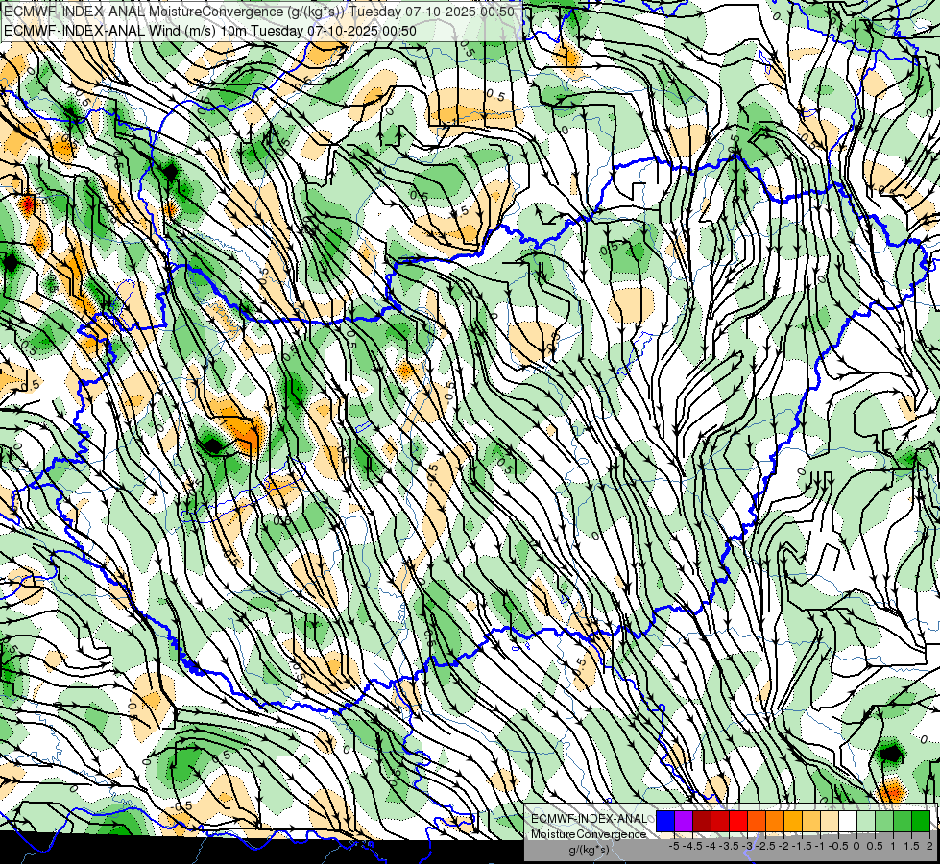Click the legend unit 'g/(kg*s)'
Screen dimensions: 940x864
(589, 850)
